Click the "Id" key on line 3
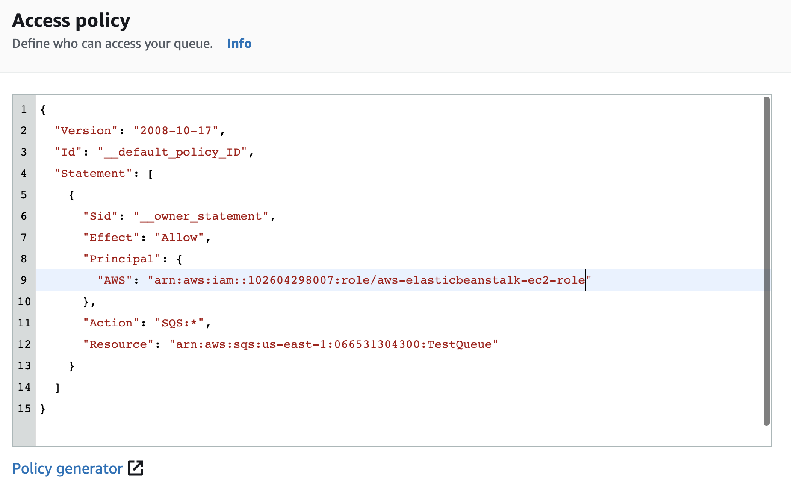 point(68,152)
